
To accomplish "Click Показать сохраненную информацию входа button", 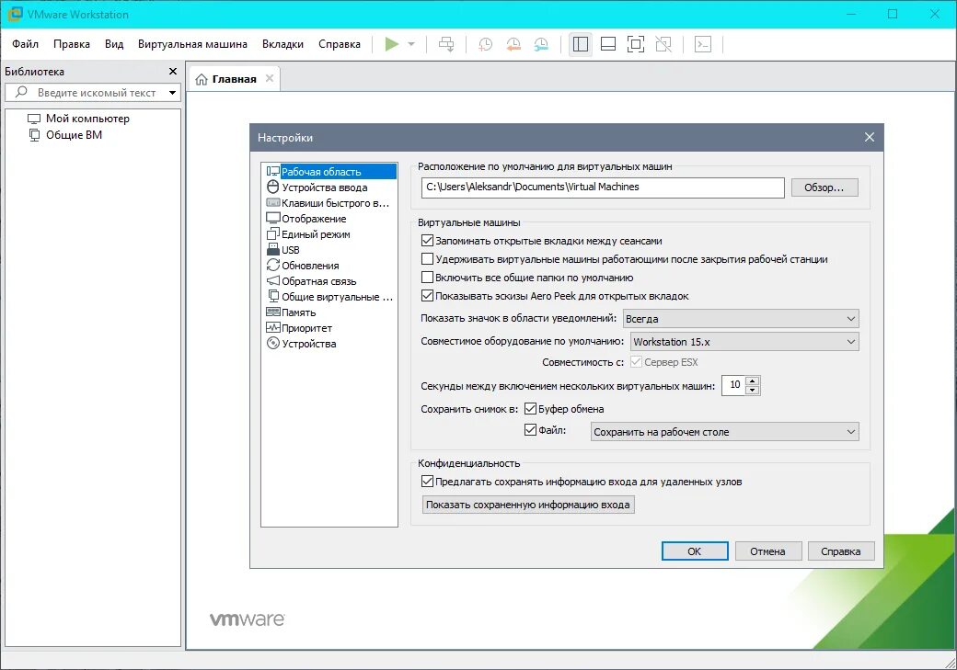I will [x=526, y=504].
